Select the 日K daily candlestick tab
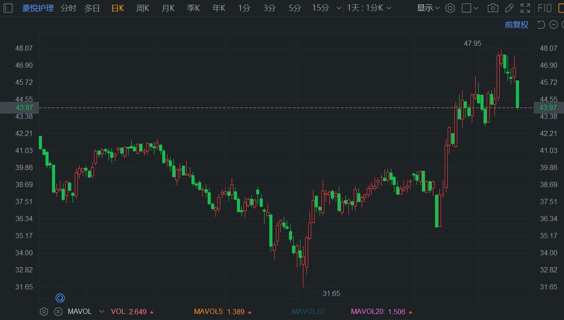 (118, 8)
